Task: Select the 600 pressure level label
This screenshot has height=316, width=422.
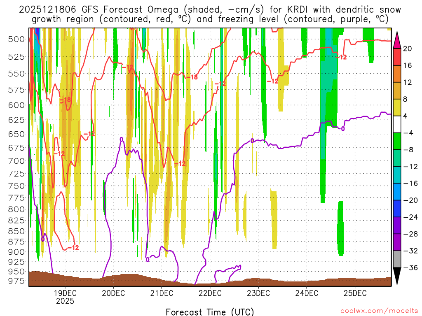Action: tap(16, 105)
